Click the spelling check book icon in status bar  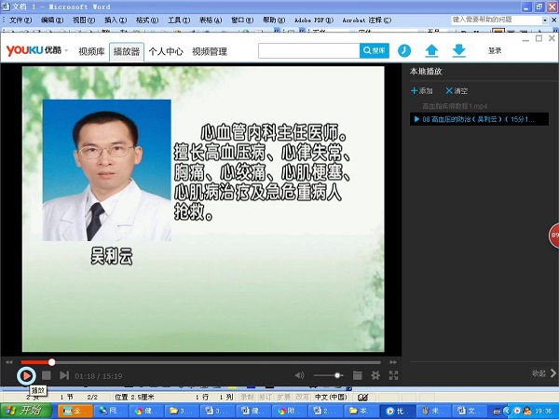363,397
